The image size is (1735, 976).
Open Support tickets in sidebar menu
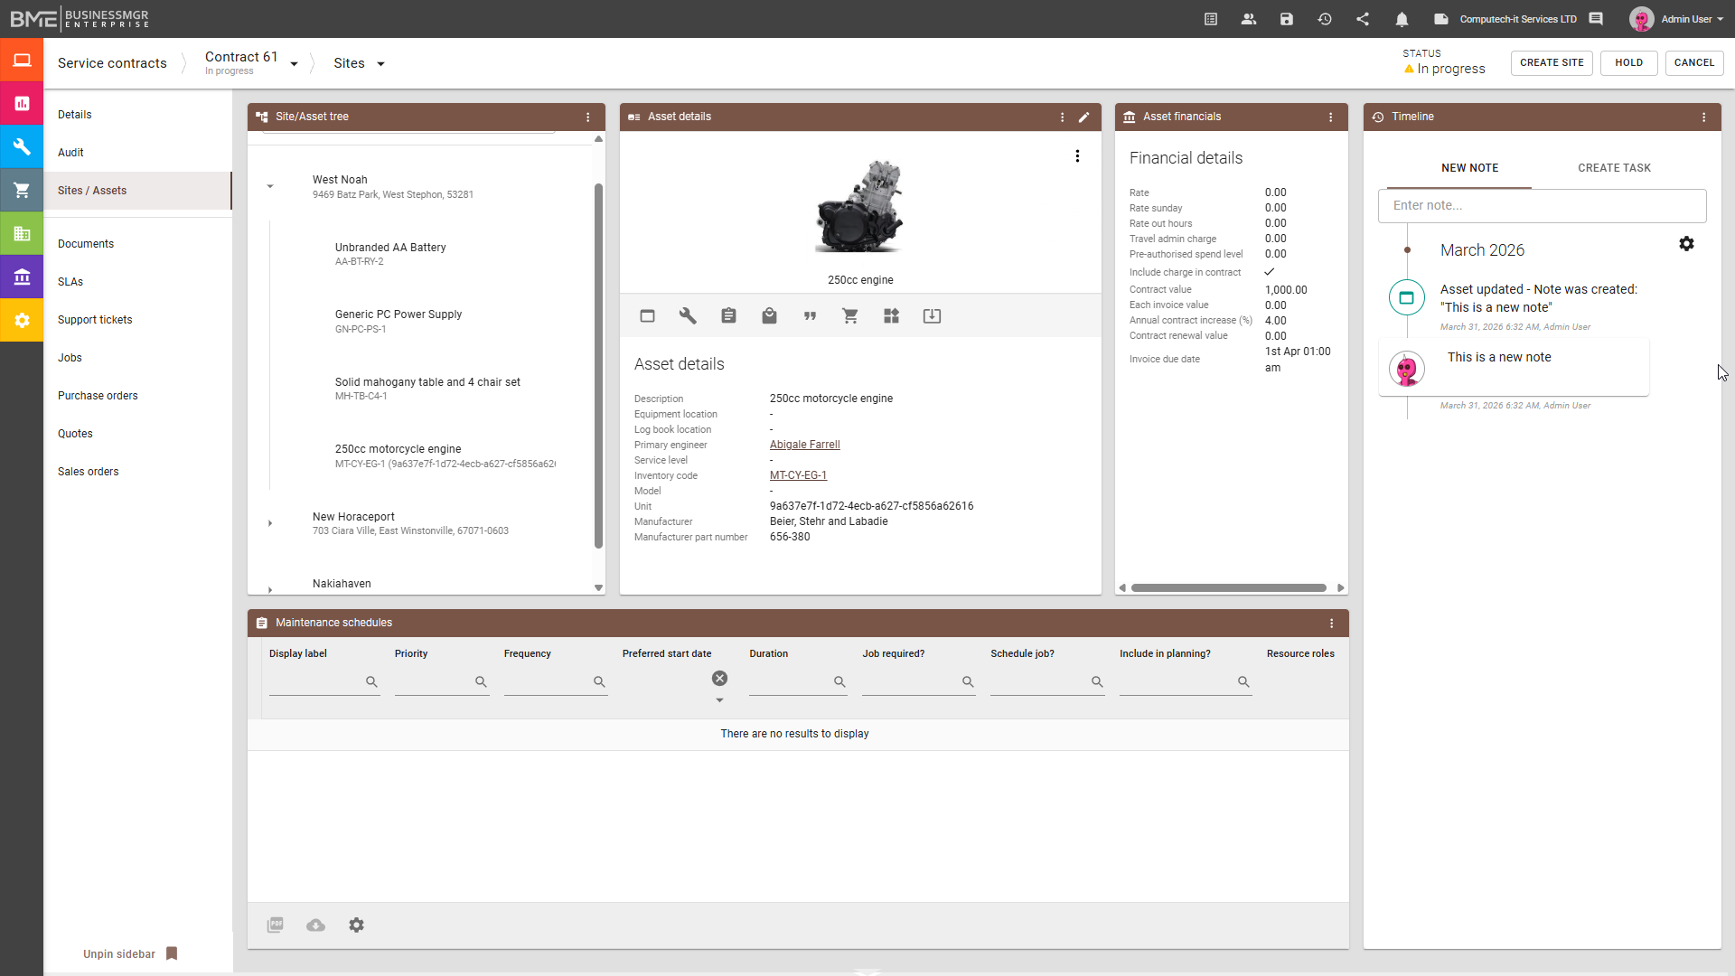(x=95, y=320)
